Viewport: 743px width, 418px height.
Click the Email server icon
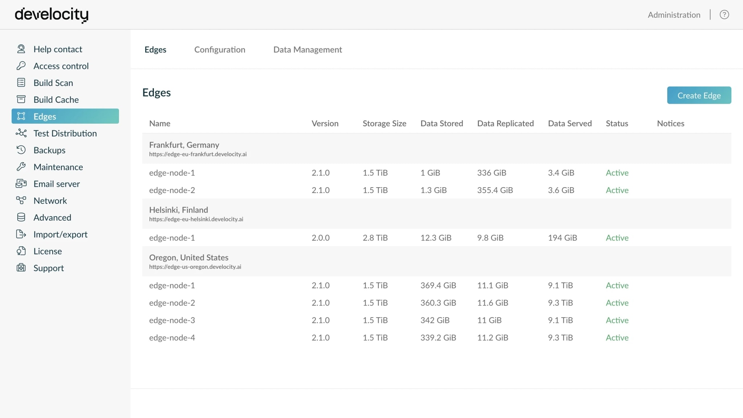(21, 184)
